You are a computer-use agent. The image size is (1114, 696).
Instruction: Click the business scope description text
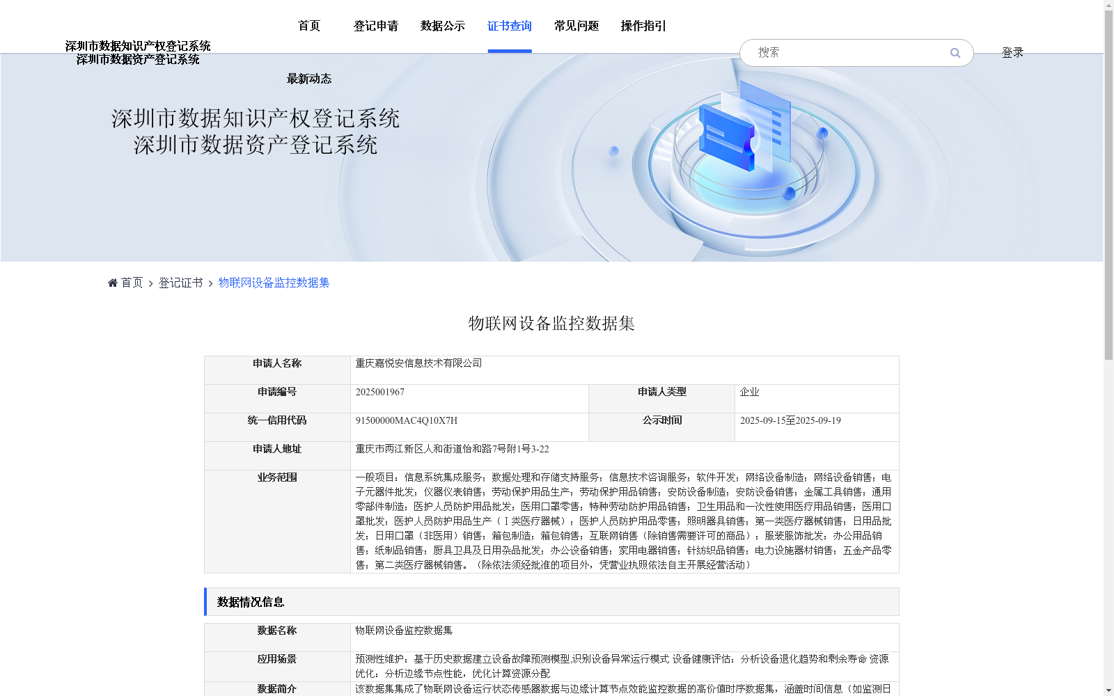[624, 521]
